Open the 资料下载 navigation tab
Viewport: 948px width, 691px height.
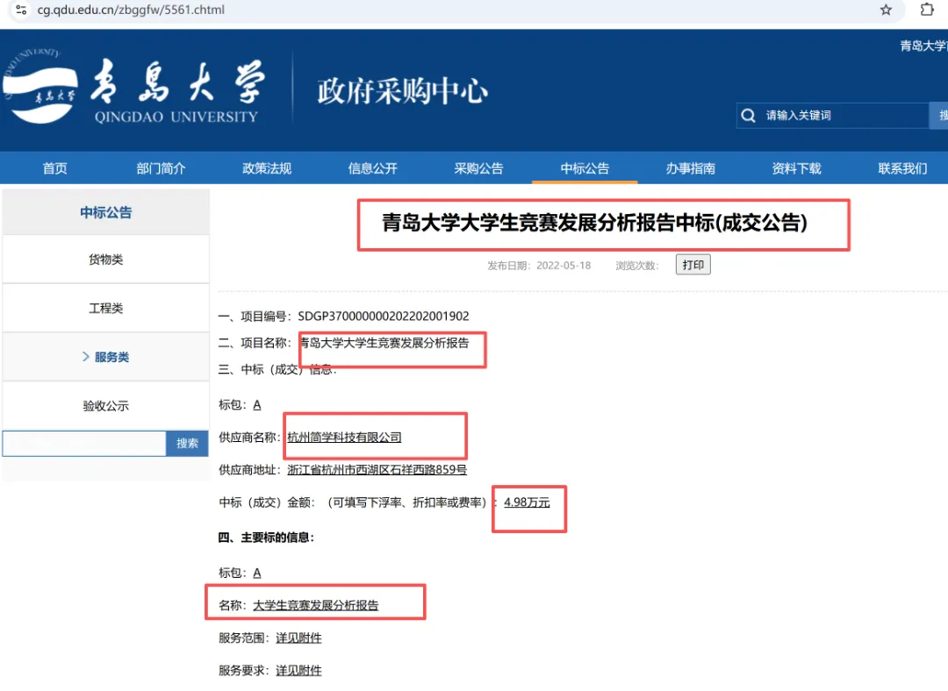[x=796, y=168]
